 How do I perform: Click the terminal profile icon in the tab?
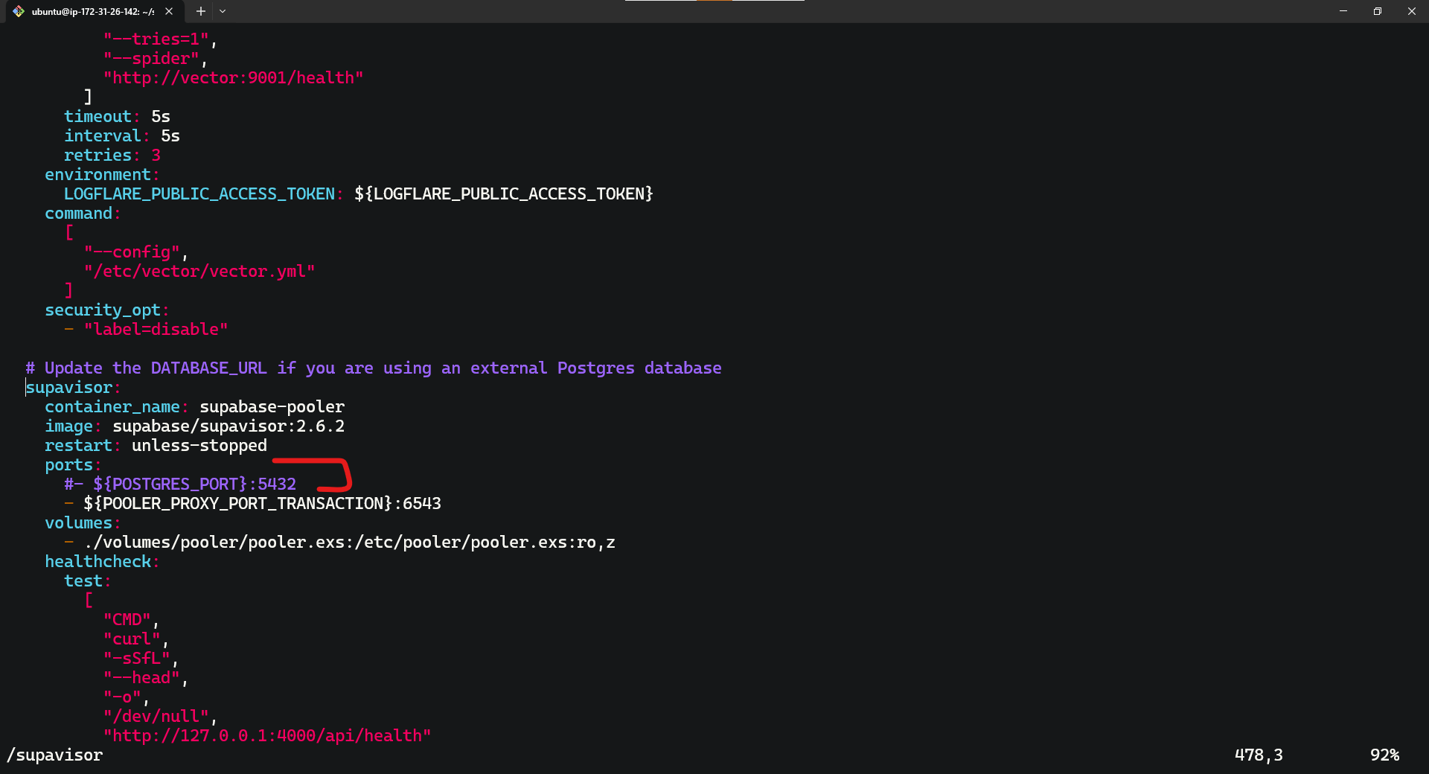[x=19, y=11]
